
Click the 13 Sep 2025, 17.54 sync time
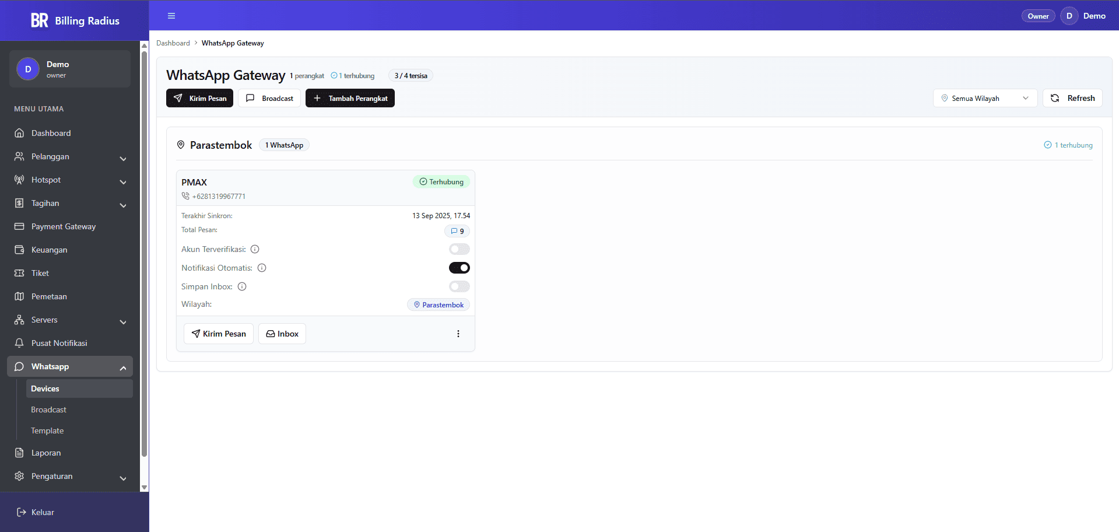tap(441, 216)
